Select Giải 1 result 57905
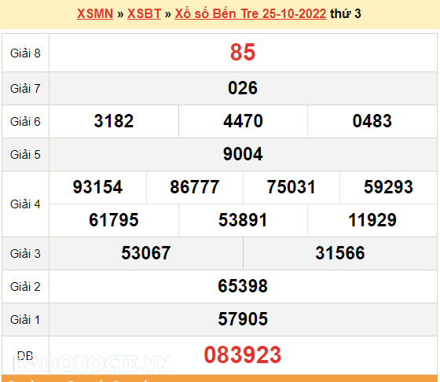This screenshot has width=440, height=382. 243,319
